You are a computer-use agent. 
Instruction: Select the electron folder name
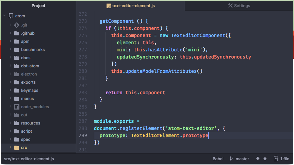(29, 74)
